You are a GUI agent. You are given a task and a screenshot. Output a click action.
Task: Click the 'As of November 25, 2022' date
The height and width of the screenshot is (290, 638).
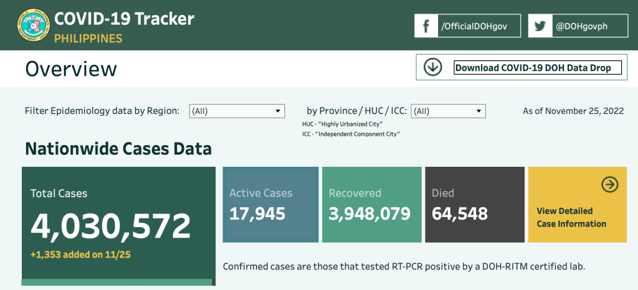573,111
